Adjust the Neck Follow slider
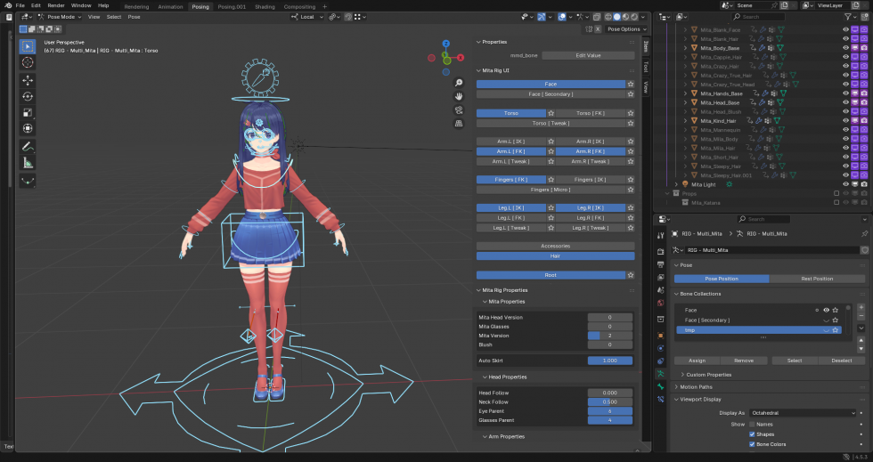The width and height of the screenshot is (873, 462). coord(610,401)
